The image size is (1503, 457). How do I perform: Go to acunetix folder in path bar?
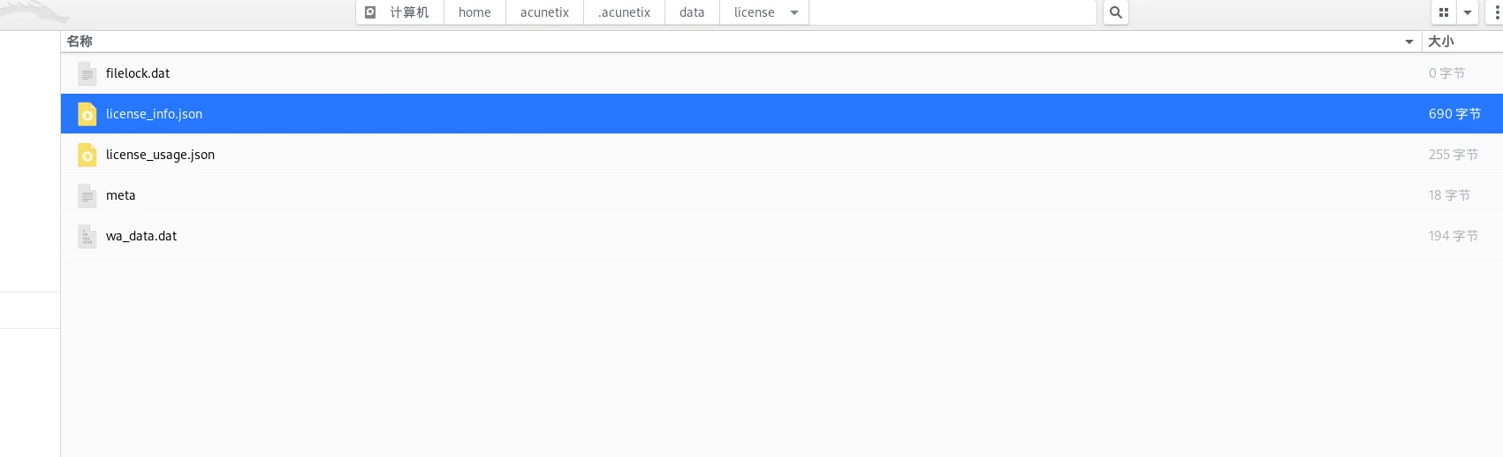(x=544, y=12)
